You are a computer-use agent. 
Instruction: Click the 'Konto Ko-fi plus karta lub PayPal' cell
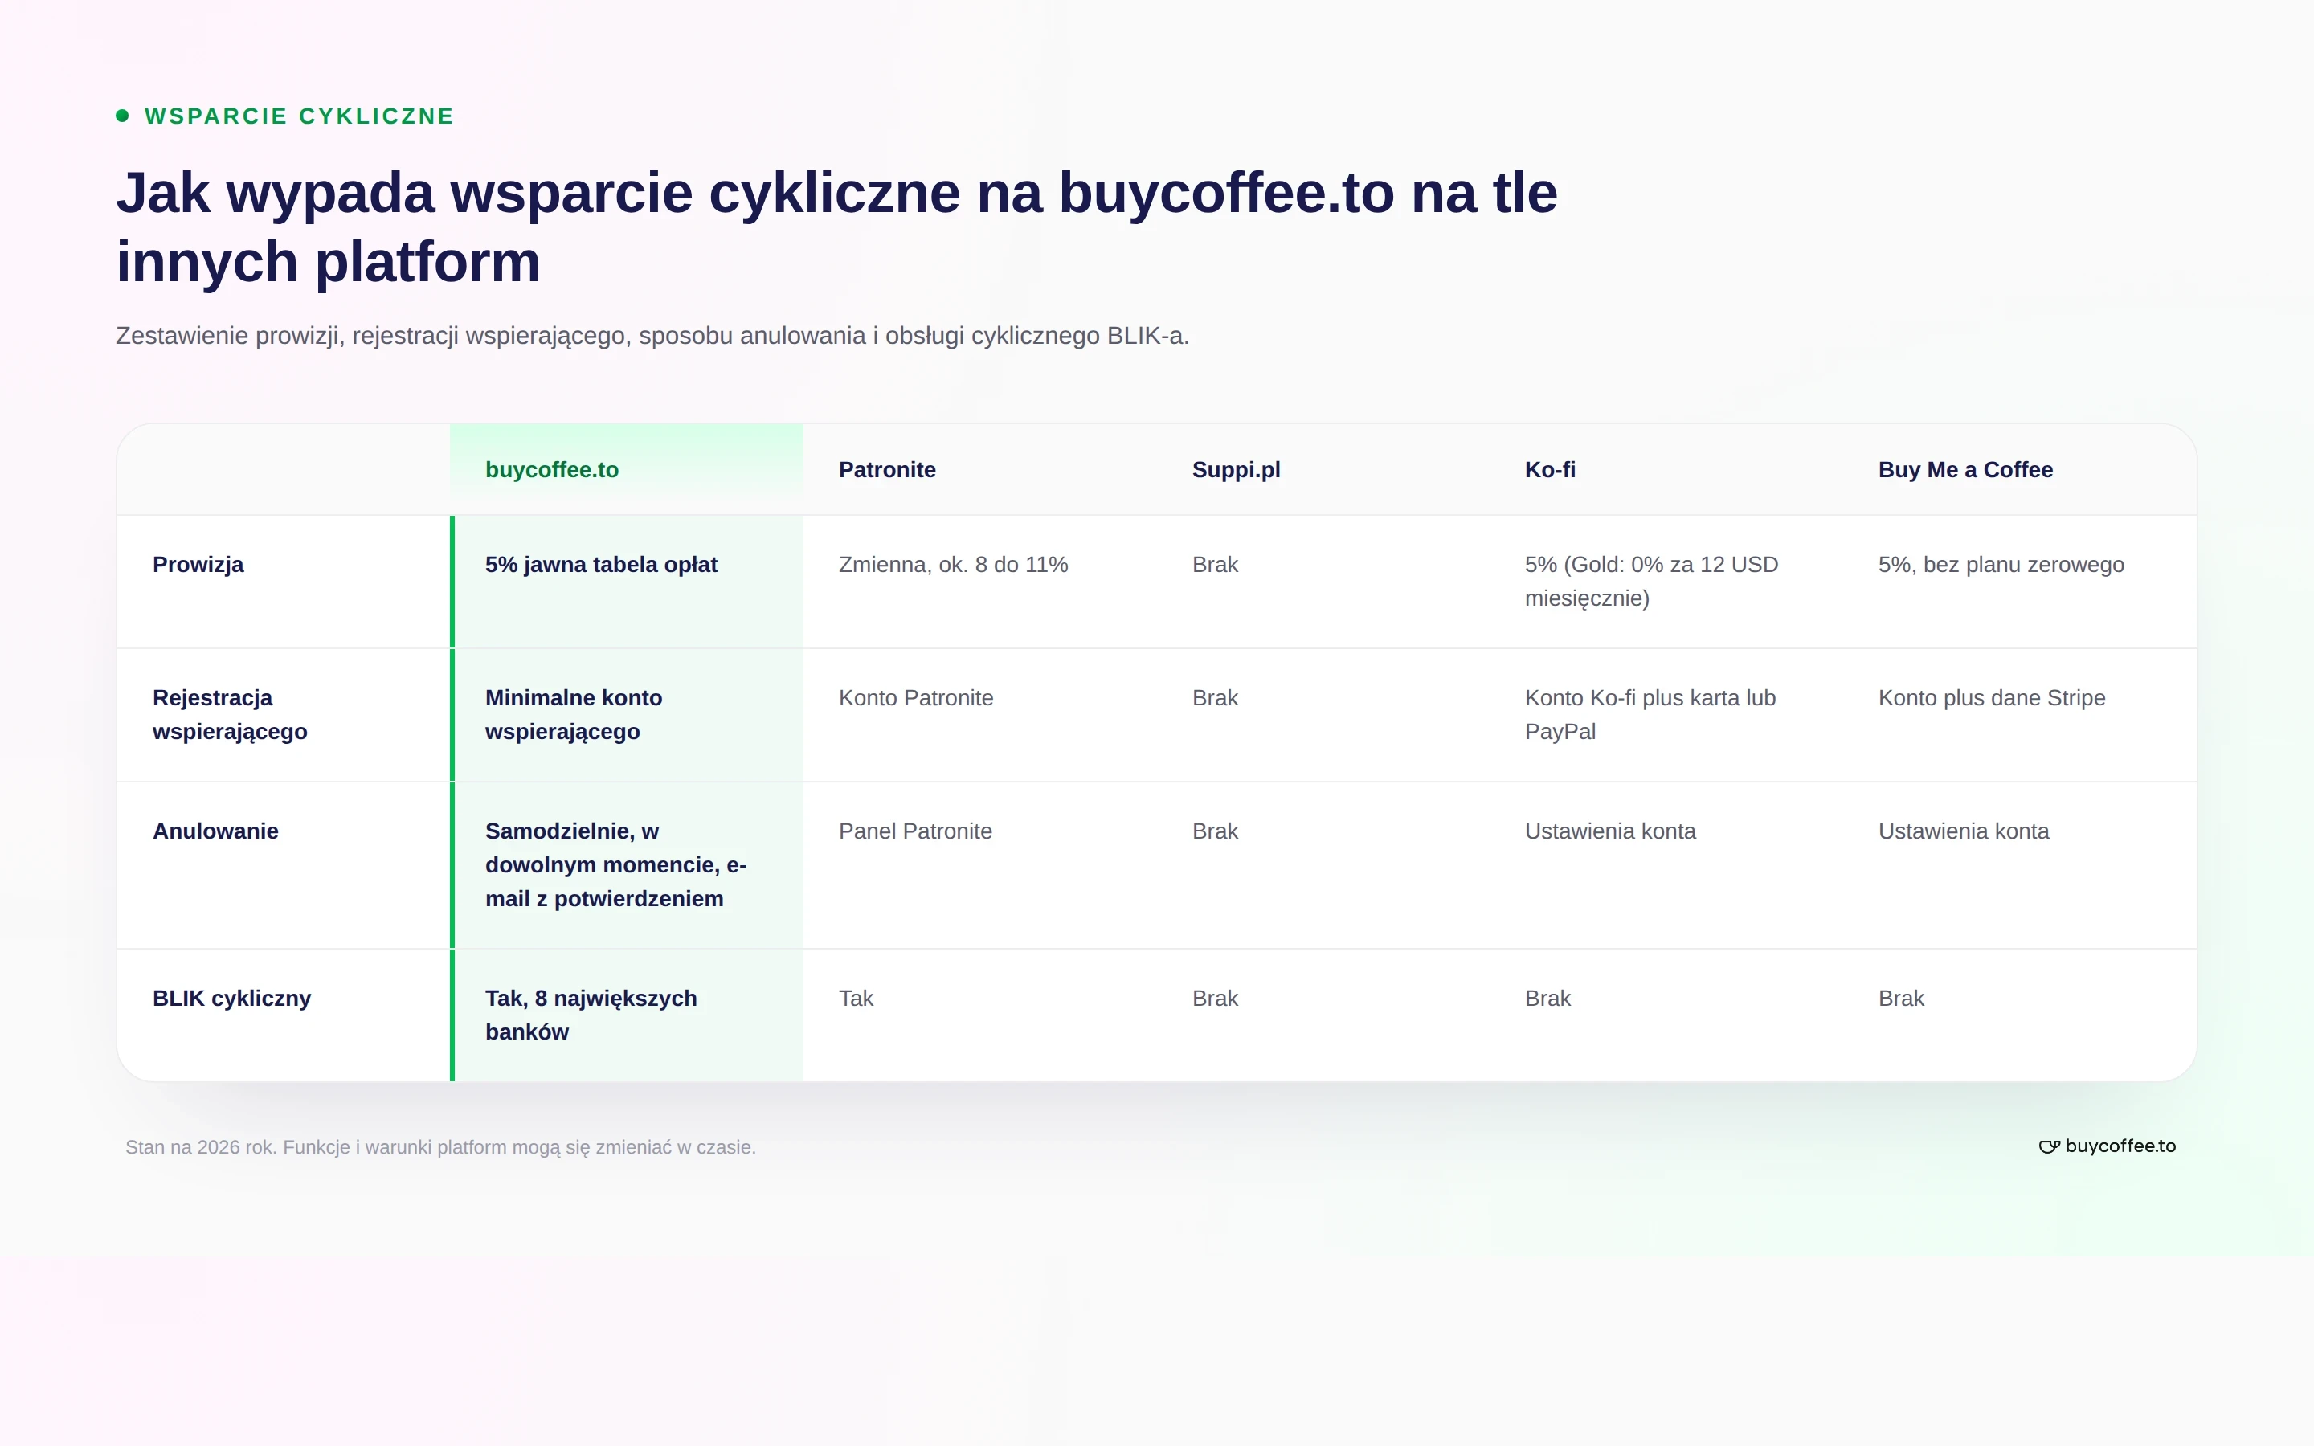click(x=1650, y=714)
